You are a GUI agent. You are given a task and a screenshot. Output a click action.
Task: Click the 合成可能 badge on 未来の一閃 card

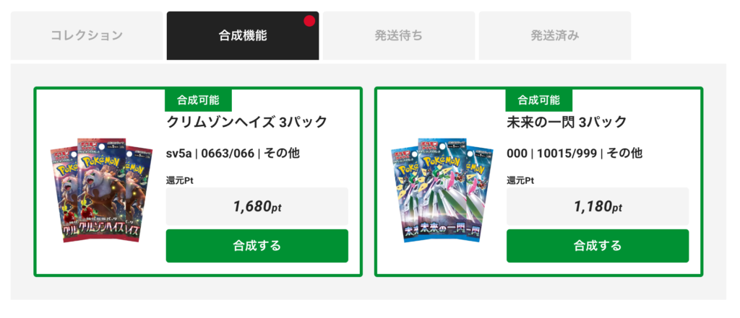539,100
